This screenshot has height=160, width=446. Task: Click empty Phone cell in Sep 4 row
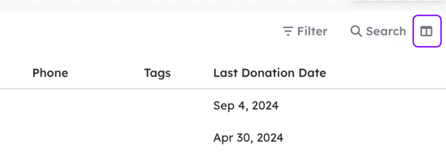pos(77,106)
